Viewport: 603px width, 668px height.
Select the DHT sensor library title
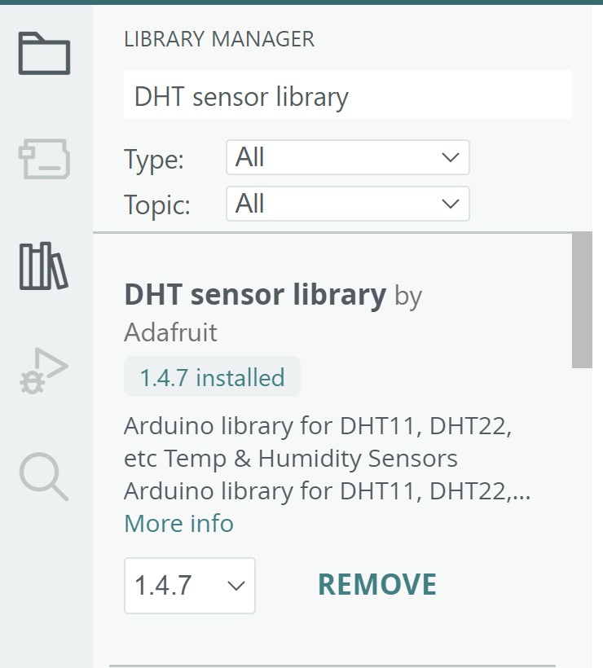(x=254, y=294)
